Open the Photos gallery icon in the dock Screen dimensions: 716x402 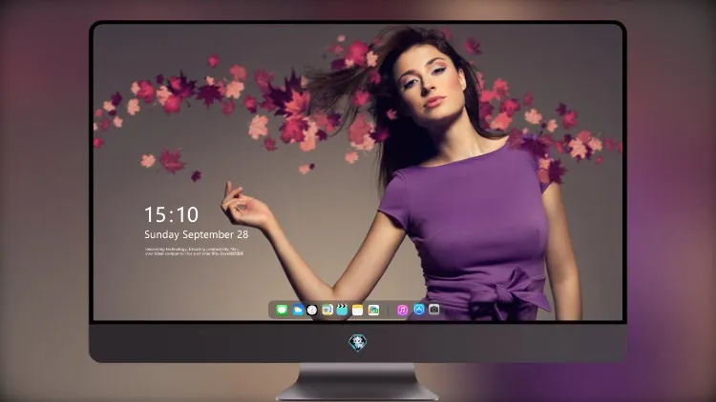coord(373,311)
